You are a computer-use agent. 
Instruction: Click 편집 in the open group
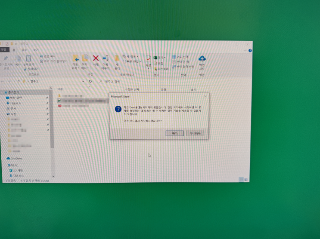158,63
